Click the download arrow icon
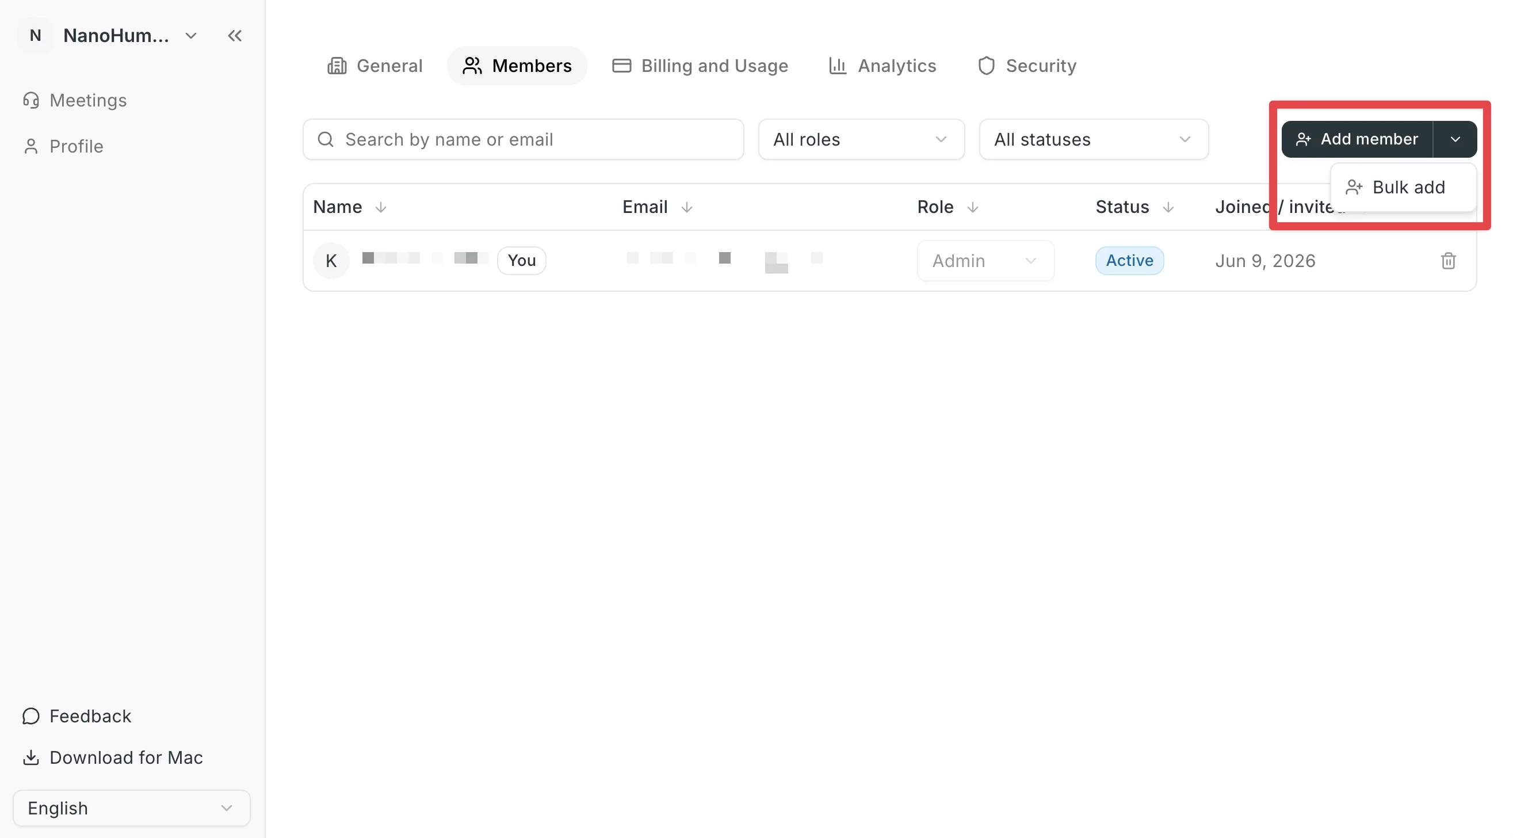 pos(31,757)
